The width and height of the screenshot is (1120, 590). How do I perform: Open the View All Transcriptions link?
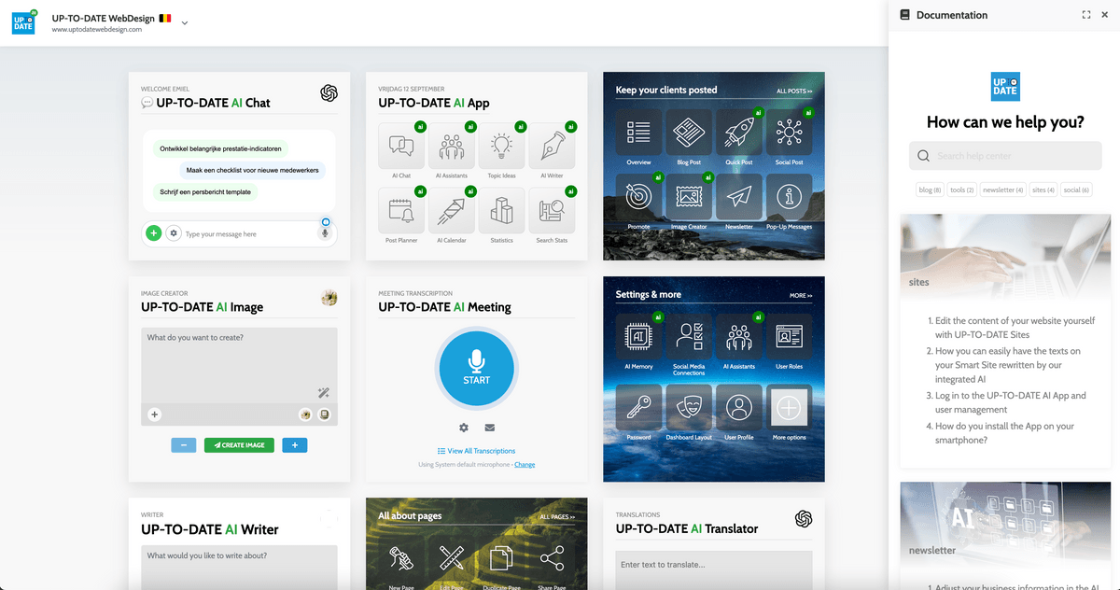click(x=476, y=451)
